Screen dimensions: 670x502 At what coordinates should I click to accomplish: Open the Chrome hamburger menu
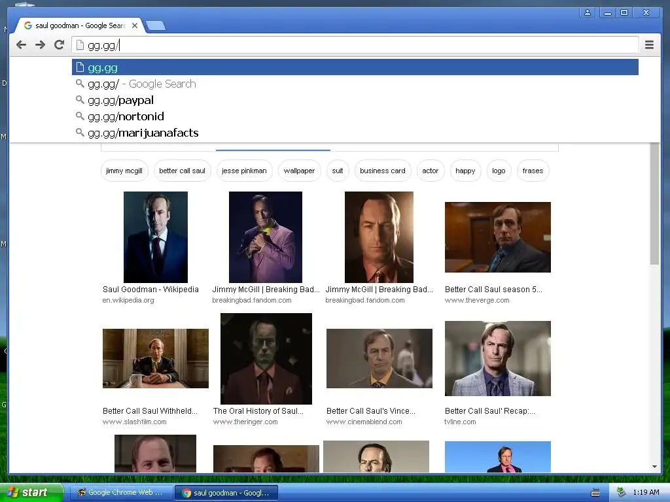point(649,45)
